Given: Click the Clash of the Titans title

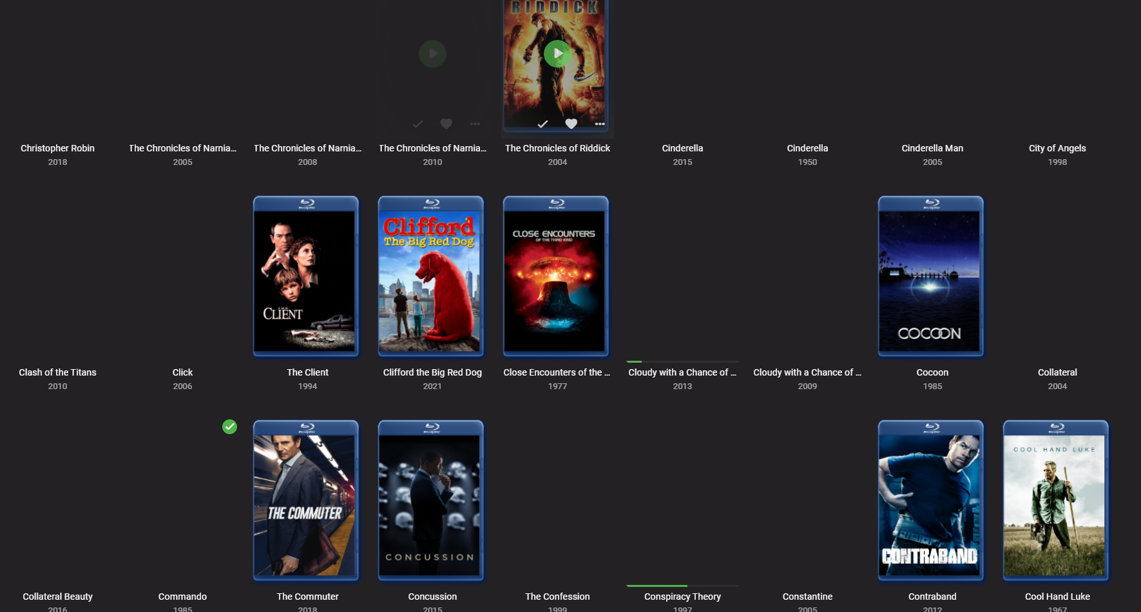Looking at the screenshot, I should pos(57,372).
